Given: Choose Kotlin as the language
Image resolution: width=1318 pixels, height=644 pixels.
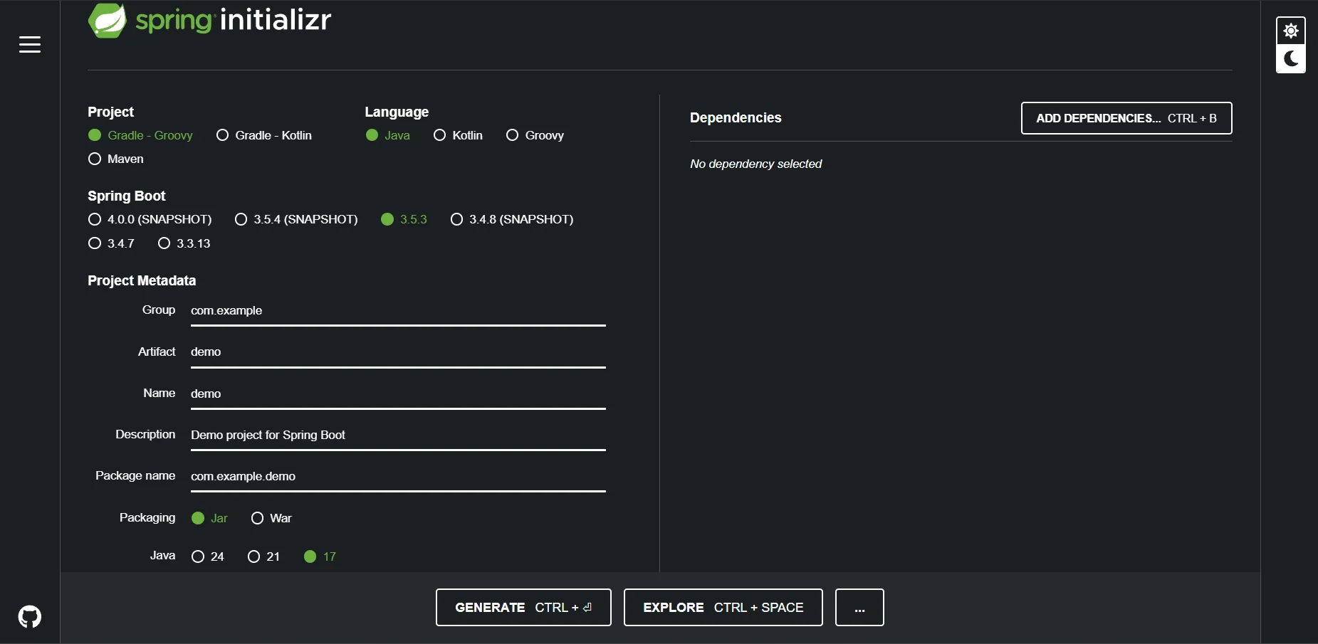Looking at the screenshot, I should click(458, 135).
